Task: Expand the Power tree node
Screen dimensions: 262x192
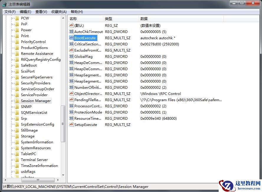Action: pos(12,30)
